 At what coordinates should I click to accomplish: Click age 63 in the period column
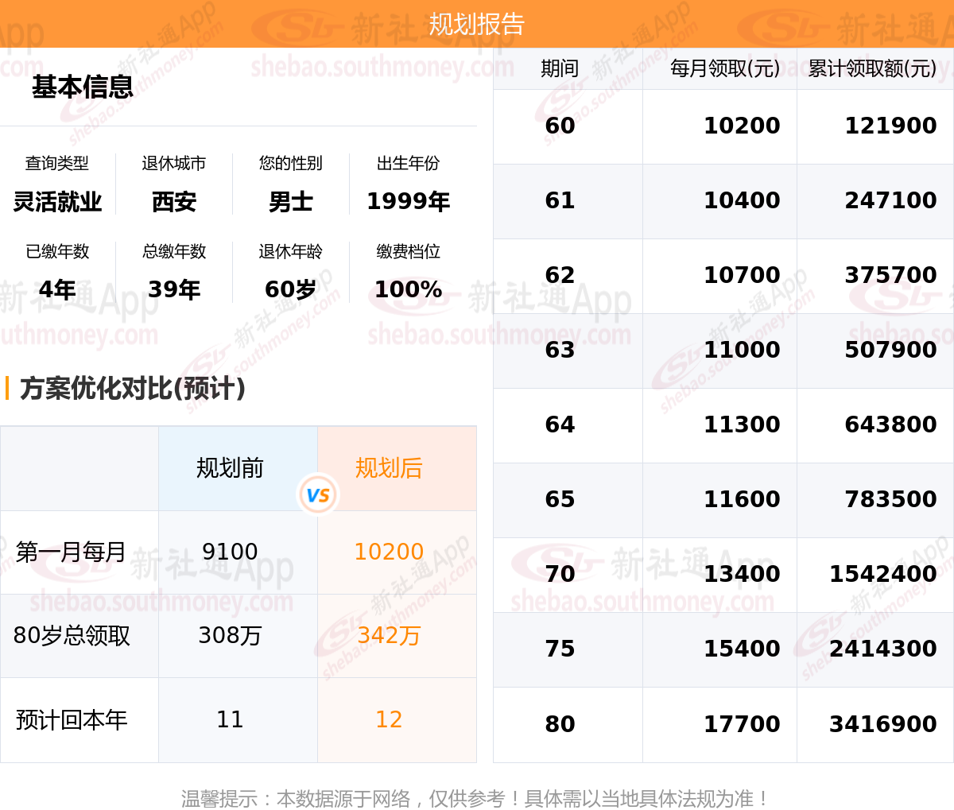click(560, 350)
